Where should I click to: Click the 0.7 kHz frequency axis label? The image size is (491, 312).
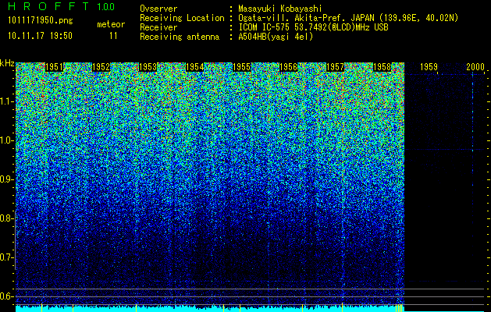tap(7, 257)
